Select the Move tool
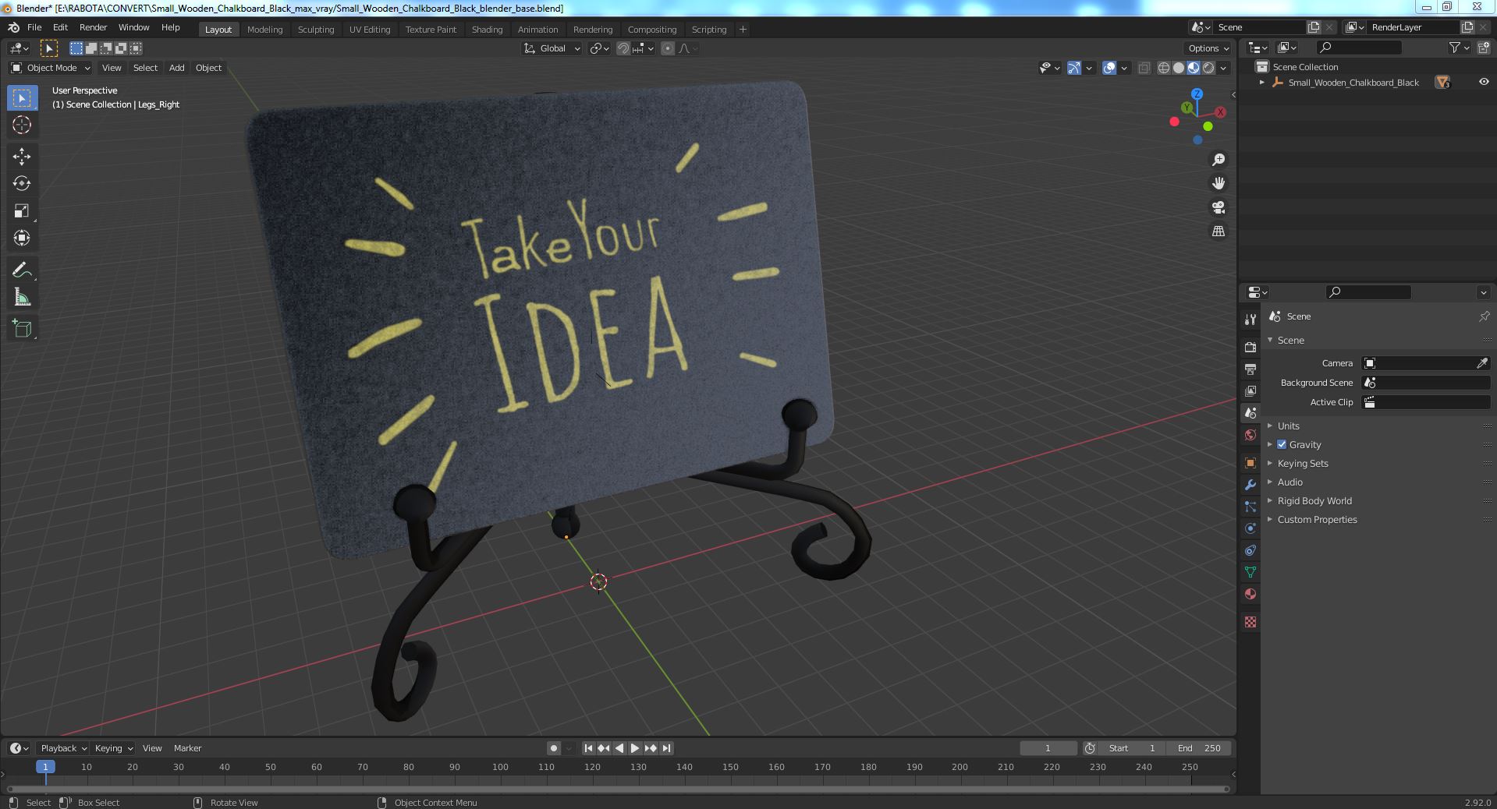 (22, 157)
